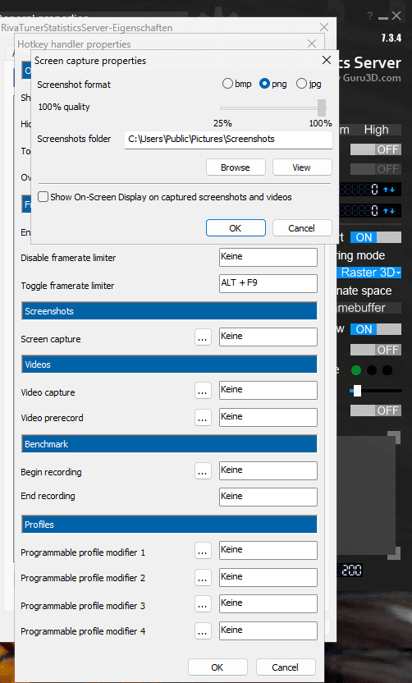Open Programmable profile modifier 3 ellipsis button
Screen dimensions: 412x683
(x=203, y=604)
